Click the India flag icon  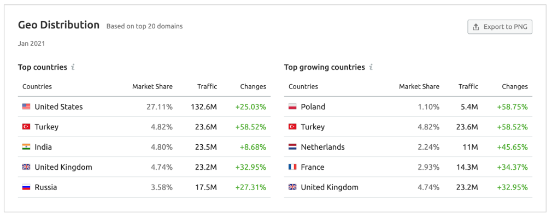[x=26, y=147]
